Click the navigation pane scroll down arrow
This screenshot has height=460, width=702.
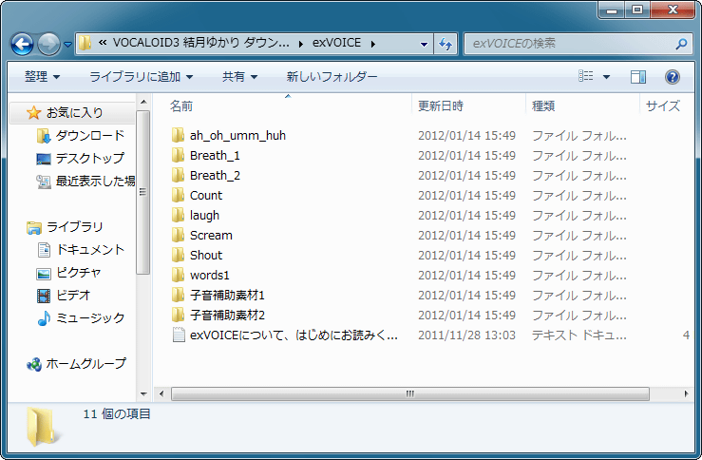coord(143,394)
